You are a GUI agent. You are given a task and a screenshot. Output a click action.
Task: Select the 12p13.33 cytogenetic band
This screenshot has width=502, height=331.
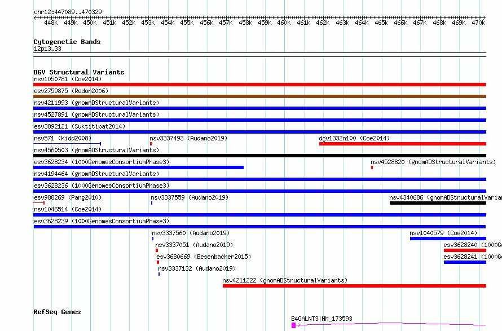tap(259, 55)
